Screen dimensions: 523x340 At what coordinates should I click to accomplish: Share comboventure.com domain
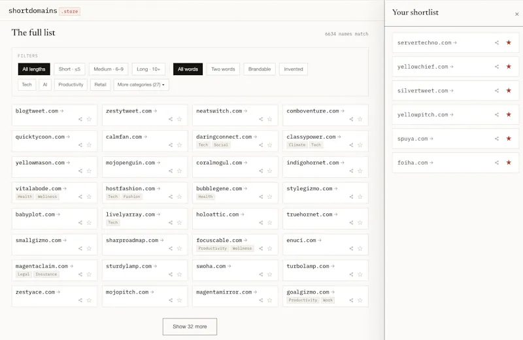click(351, 119)
